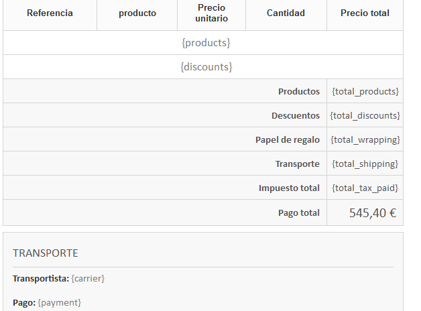Select the producto column header
Image resolution: width=421 pixels, height=311 pixels.
(x=137, y=13)
